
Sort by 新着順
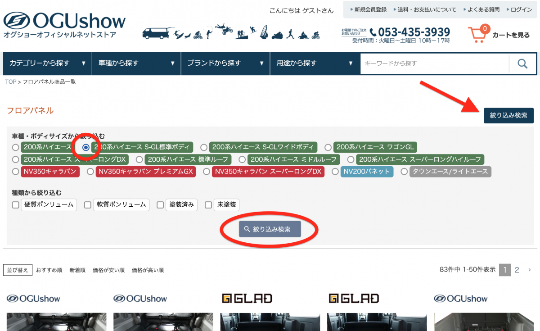point(77,270)
